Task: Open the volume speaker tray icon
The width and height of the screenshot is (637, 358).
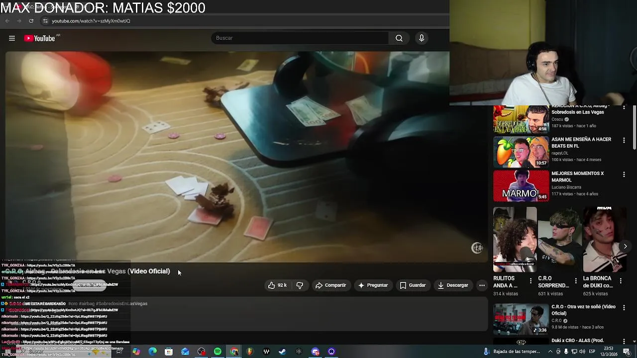Action: click(582, 352)
